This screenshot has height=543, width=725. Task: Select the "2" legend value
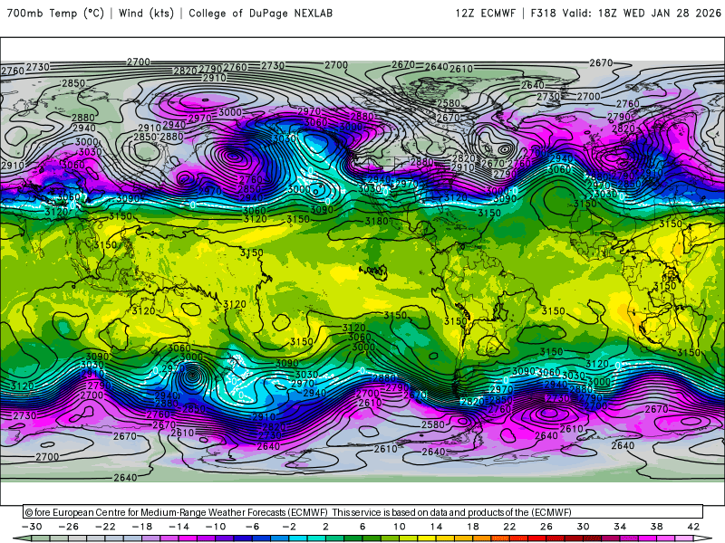[325, 527]
